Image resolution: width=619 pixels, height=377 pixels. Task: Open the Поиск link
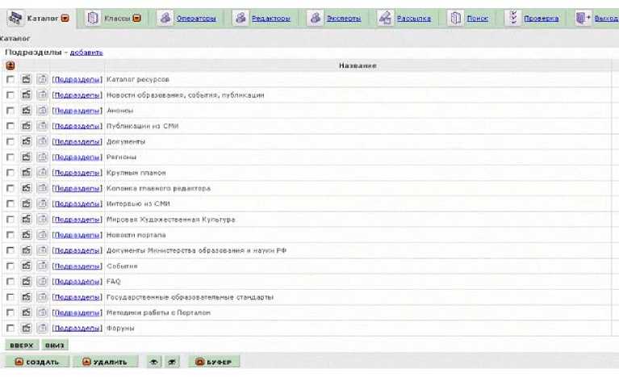(x=477, y=19)
